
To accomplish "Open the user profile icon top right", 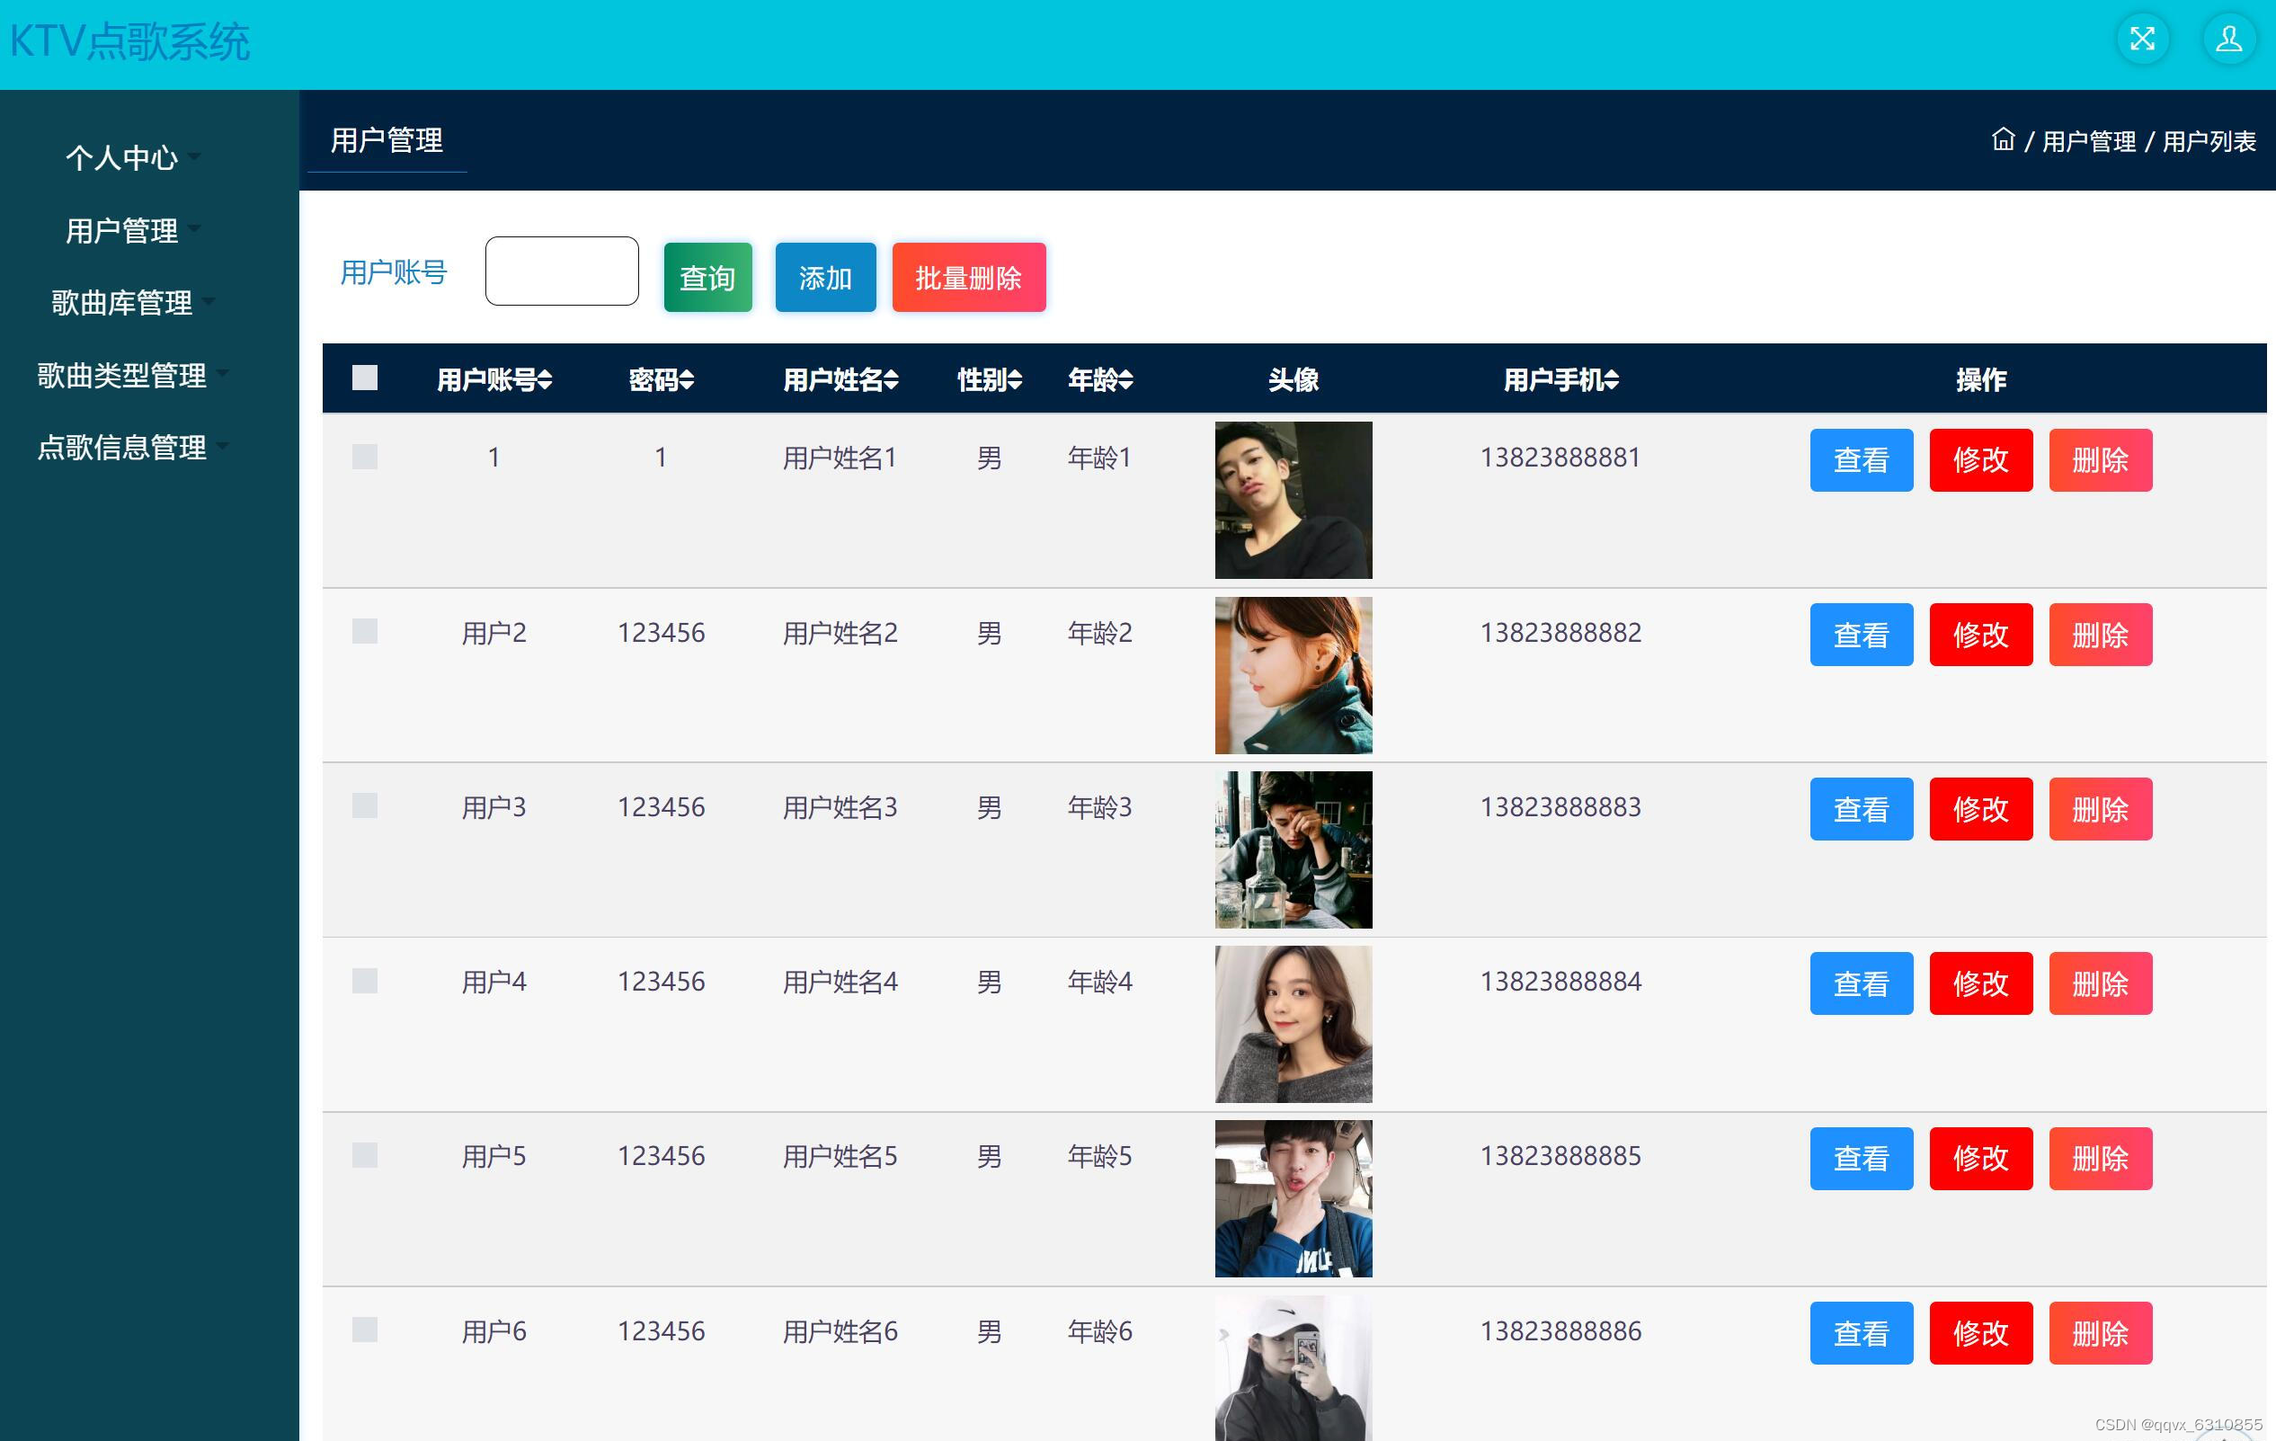I will (x=2227, y=39).
